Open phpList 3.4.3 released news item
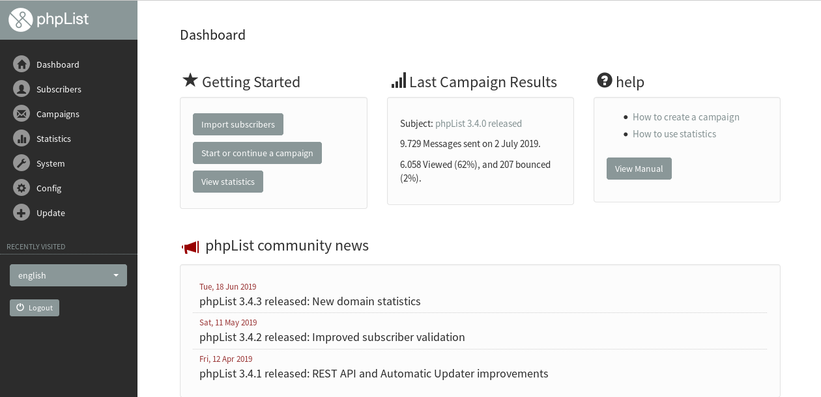Screen dimensions: 821x397 (310, 301)
